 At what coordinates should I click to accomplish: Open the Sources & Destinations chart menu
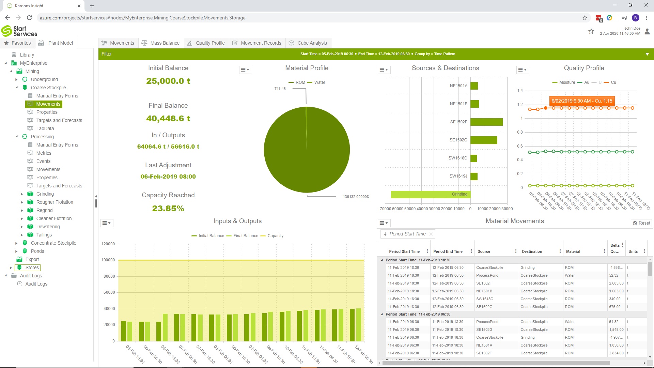pyautogui.click(x=384, y=70)
